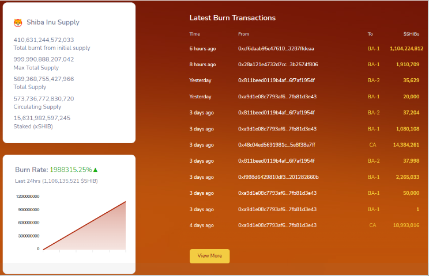429x276 pixels.
Task: Select burn amount 20,000
Action: [411, 97]
